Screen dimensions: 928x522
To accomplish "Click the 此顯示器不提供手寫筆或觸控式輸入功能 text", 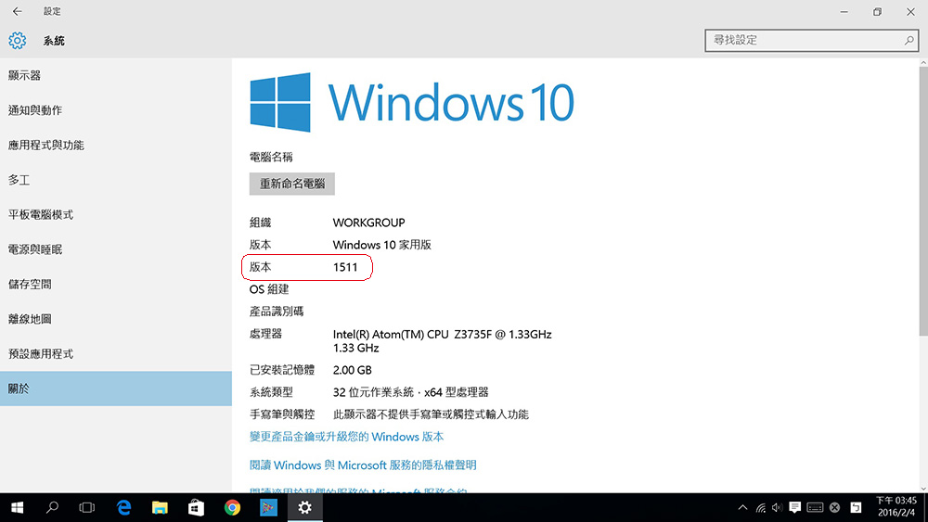I will 431,414.
